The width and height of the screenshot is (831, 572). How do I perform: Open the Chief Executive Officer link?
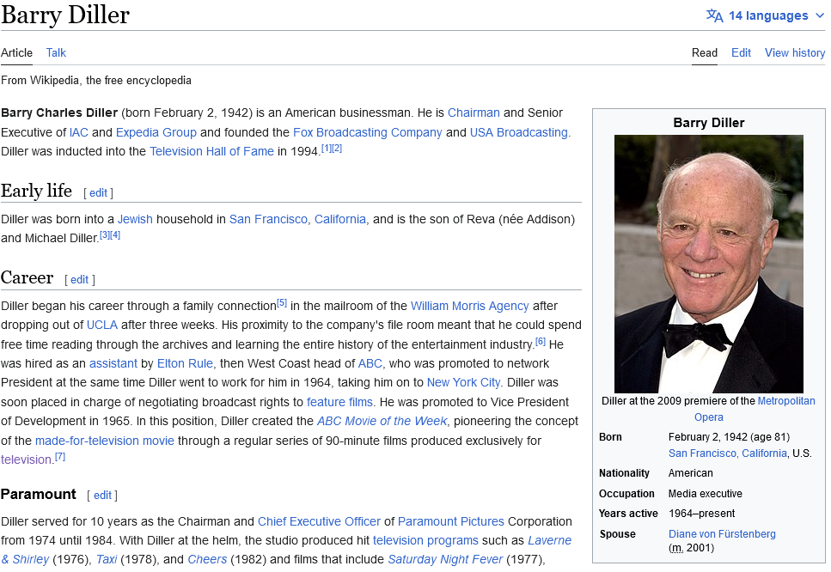pos(319,521)
